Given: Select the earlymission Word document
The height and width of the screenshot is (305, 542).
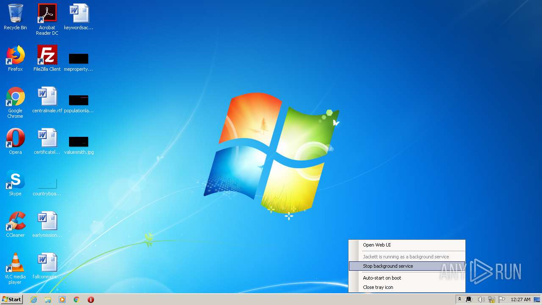Looking at the screenshot, I should 47,225.
